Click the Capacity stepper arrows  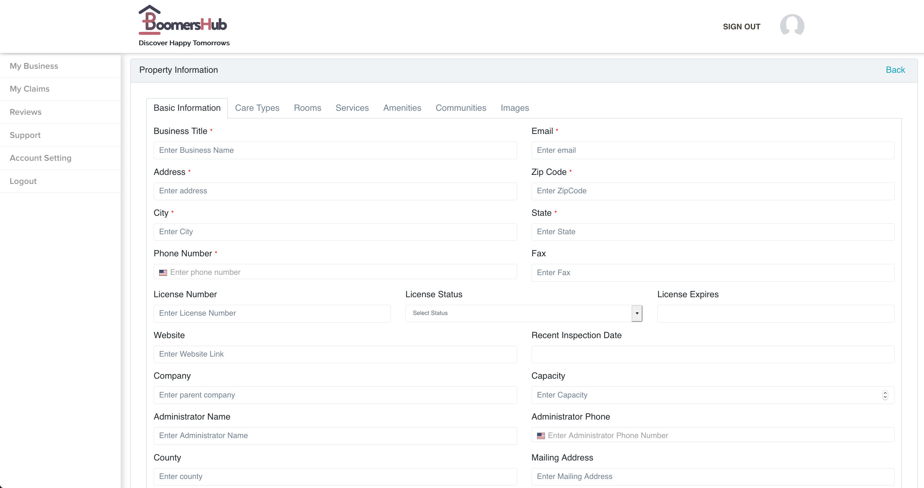tap(885, 395)
